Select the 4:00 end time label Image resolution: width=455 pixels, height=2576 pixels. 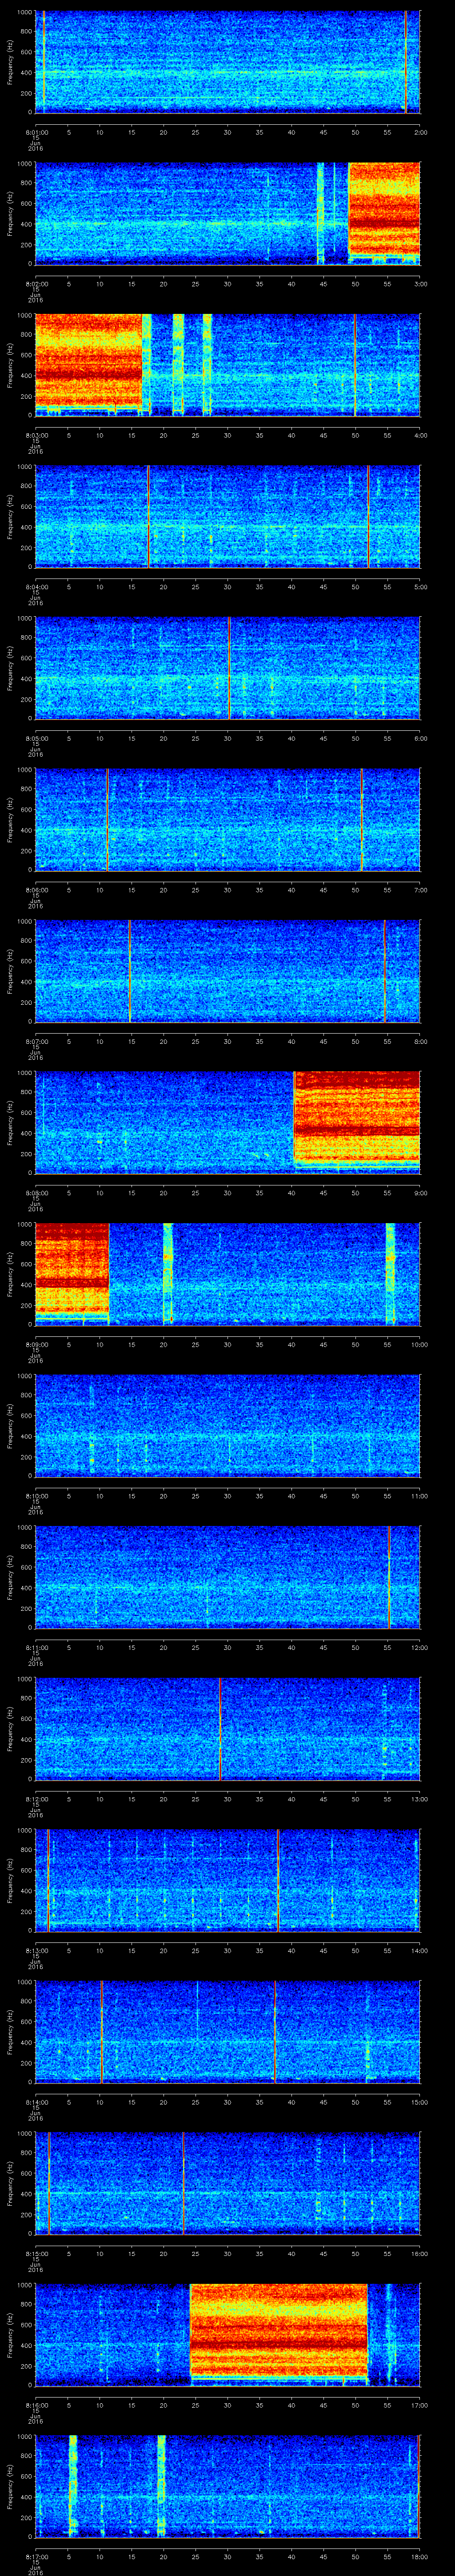(421, 435)
